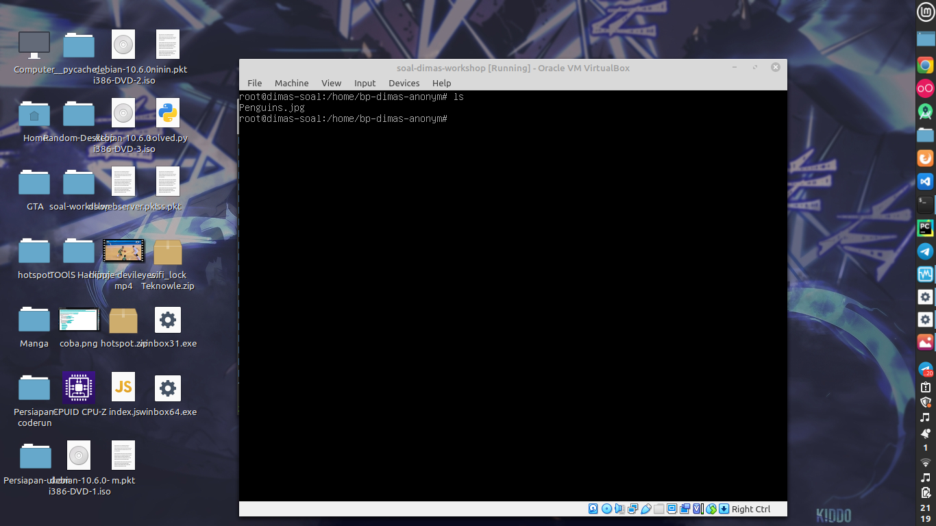Image resolution: width=936 pixels, height=526 pixels.
Task: Launch Google Chrome from the panel
Action: point(926,65)
